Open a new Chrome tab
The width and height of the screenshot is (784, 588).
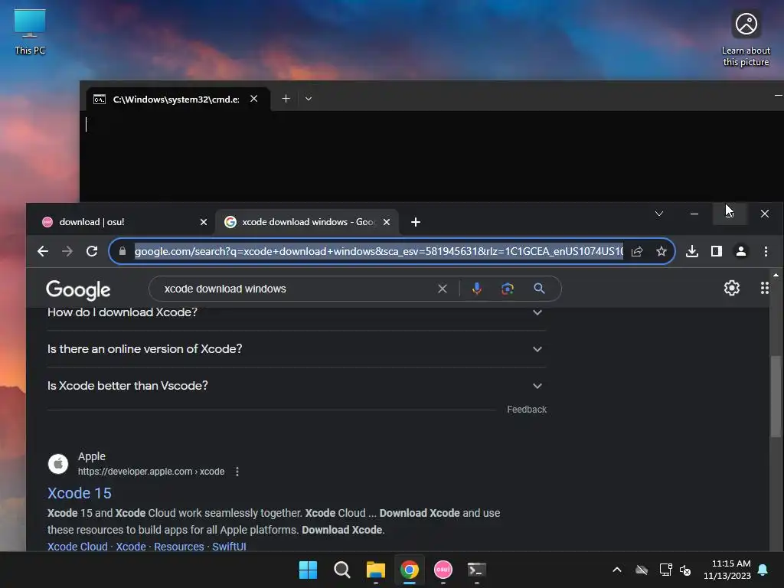click(x=416, y=222)
